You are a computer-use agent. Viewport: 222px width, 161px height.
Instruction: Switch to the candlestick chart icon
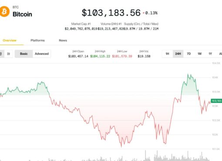9,54
